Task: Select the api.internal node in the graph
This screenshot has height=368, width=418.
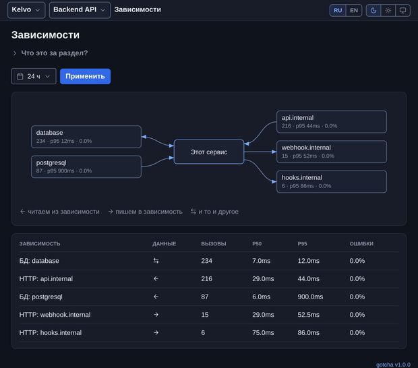Action: pyautogui.click(x=332, y=122)
